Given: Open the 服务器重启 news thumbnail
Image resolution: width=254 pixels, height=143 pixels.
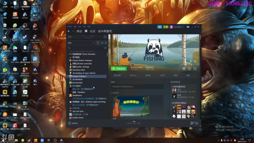Looking at the screenshot, I should 131,107.
